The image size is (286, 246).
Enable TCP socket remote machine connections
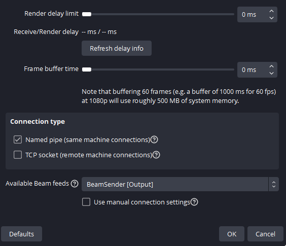pyautogui.click(x=18, y=155)
